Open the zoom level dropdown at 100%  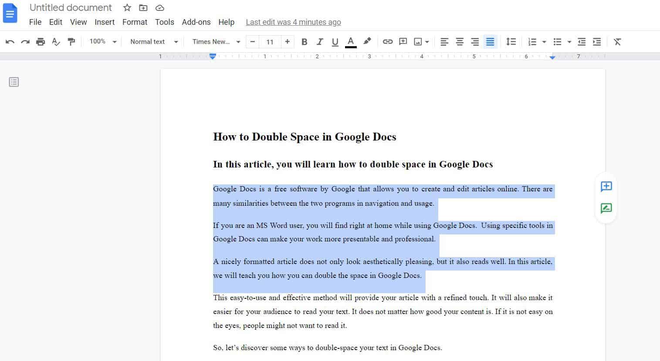(103, 42)
